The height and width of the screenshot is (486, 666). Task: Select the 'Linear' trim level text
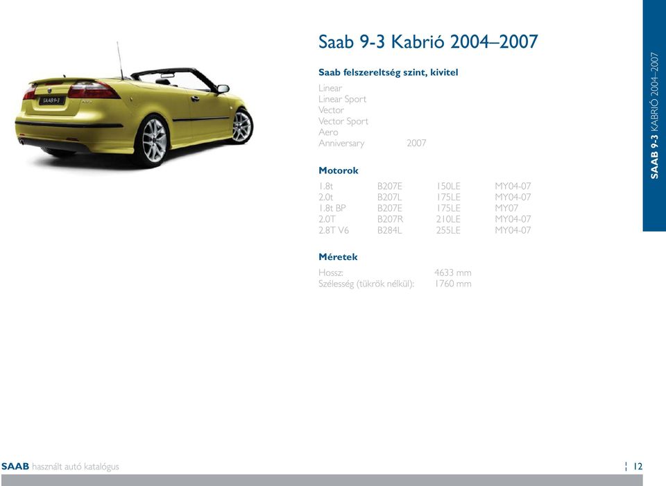coord(330,88)
